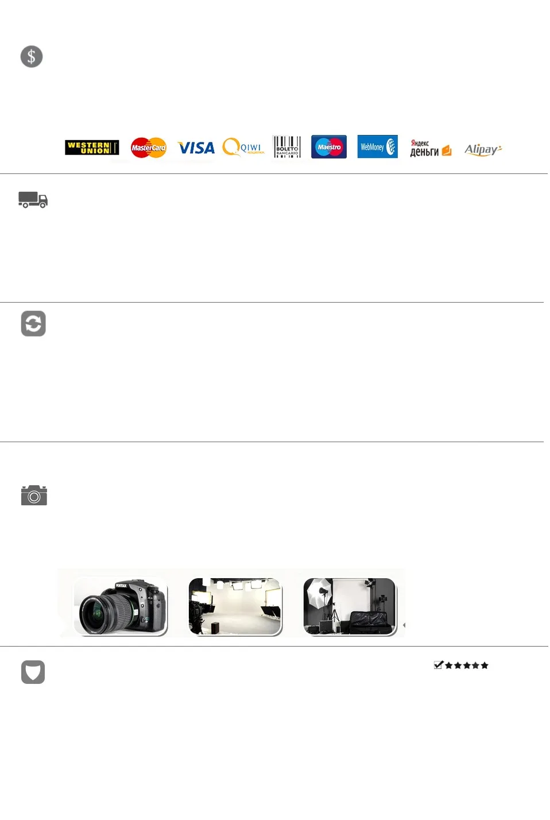This screenshot has width=550, height=820.
Task: Select the Maestro card logo
Action: pos(329,147)
